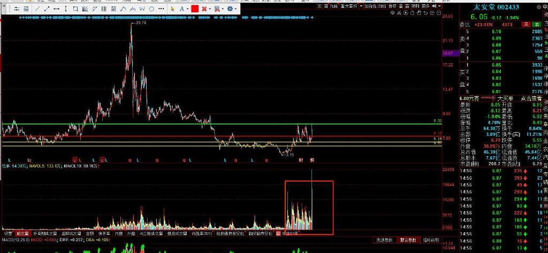This screenshot has height=253, width=548.
Task: Click the stock name 太安堂 002433
Action: (496, 7)
